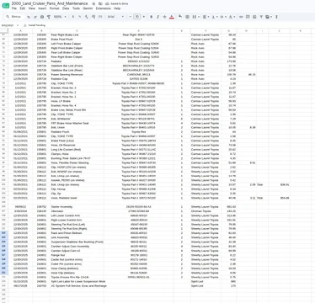Toggle bold formatting

pyautogui.click(x=151, y=17)
